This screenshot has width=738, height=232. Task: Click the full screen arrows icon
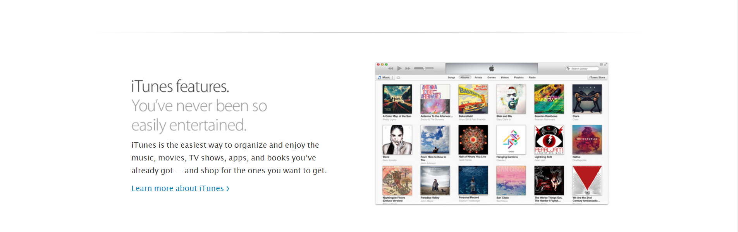point(606,64)
